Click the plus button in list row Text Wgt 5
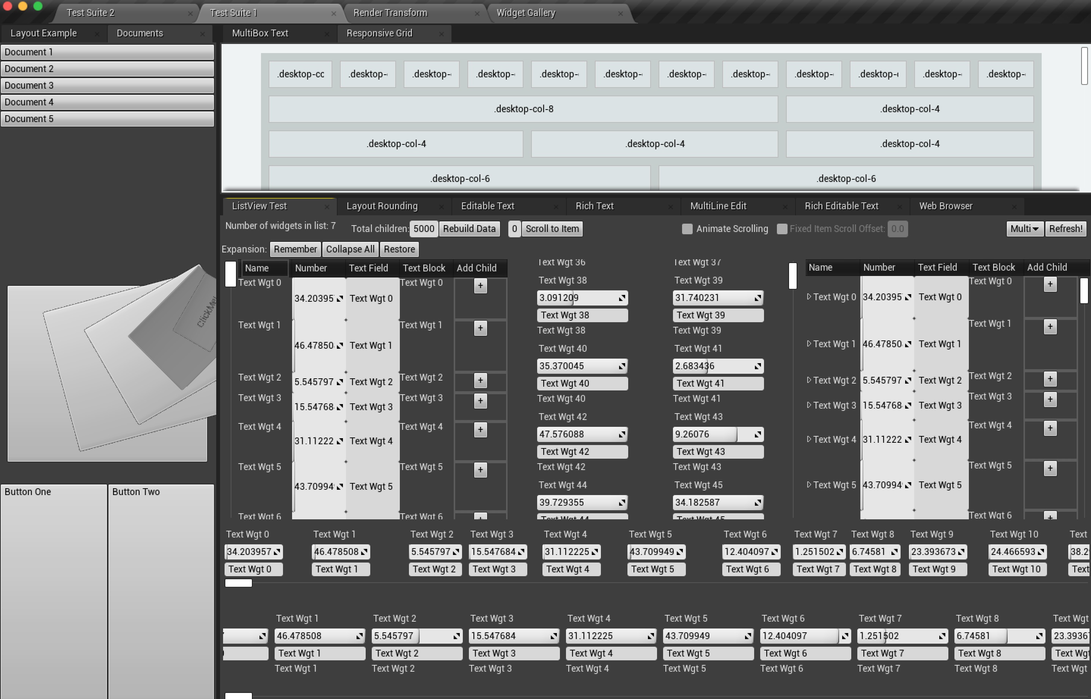This screenshot has height=699, width=1091. (480, 470)
